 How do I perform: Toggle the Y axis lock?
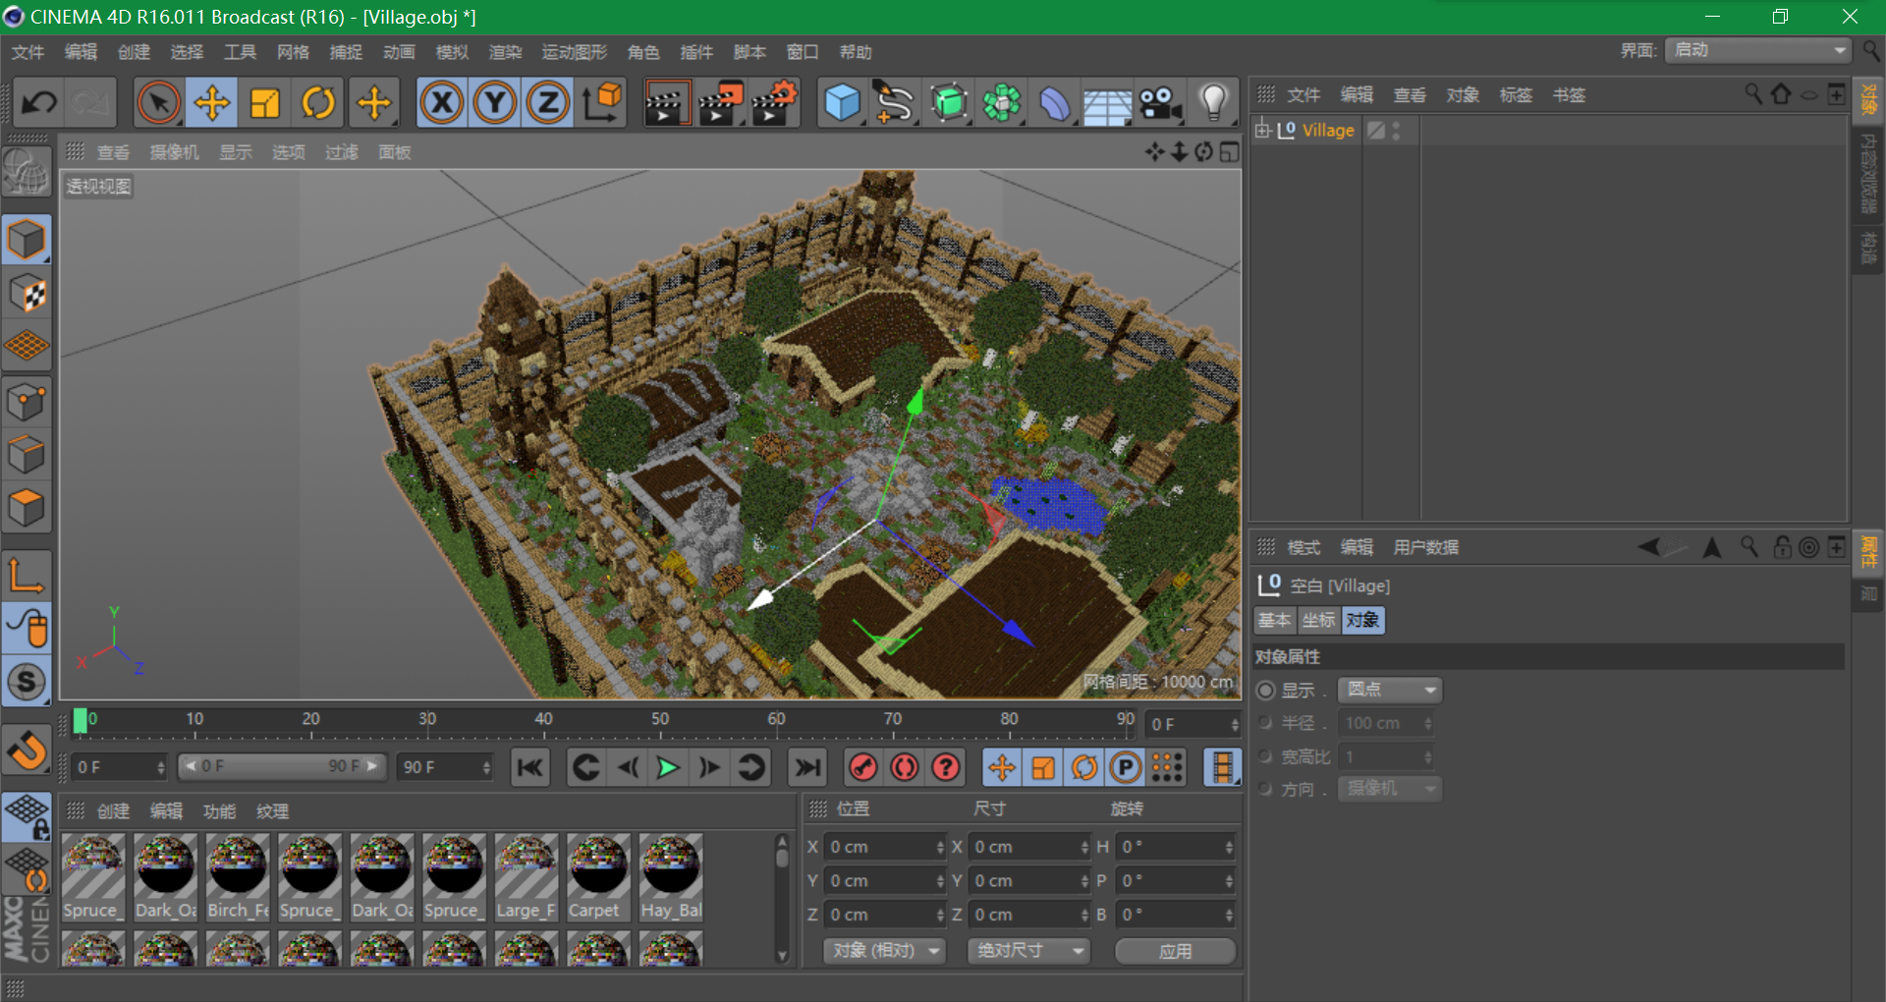[x=495, y=102]
